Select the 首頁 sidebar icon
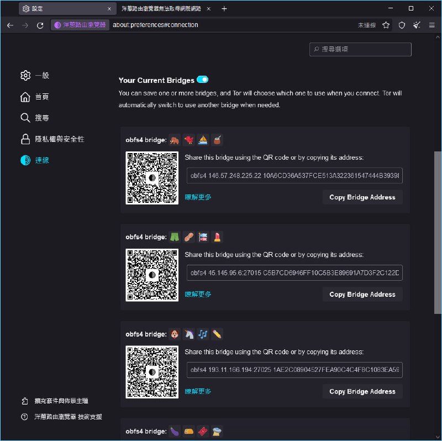 click(x=25, y=97)
